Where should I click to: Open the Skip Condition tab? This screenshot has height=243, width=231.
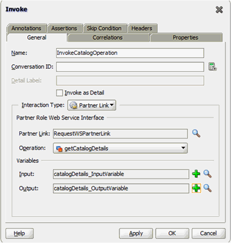104,28
